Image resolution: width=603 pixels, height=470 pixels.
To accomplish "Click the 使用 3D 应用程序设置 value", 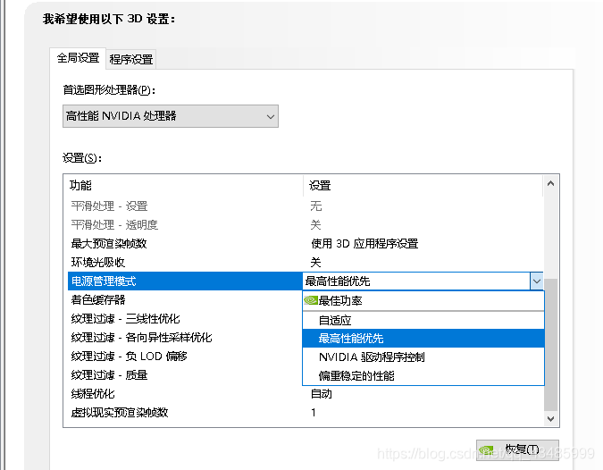I will (364, 243).
